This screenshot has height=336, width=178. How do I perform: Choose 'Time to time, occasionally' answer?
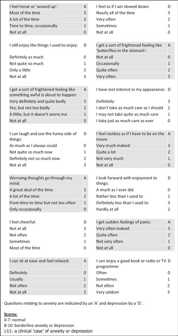pyautogui.click(x=33, y=26)
